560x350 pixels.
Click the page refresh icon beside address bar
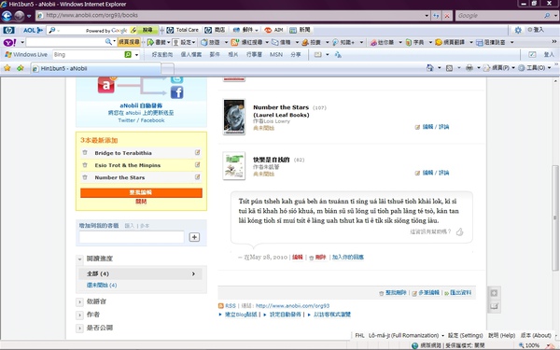click(x=436, y=16)
